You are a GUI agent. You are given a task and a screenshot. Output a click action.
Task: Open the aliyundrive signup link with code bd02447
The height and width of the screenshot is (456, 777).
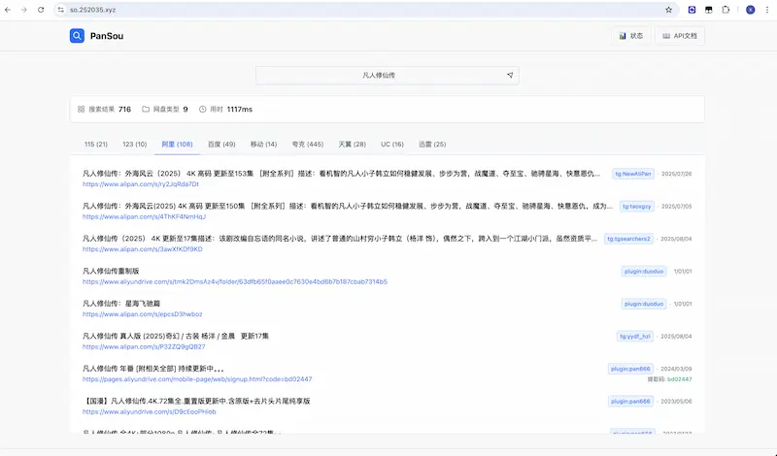197,379
